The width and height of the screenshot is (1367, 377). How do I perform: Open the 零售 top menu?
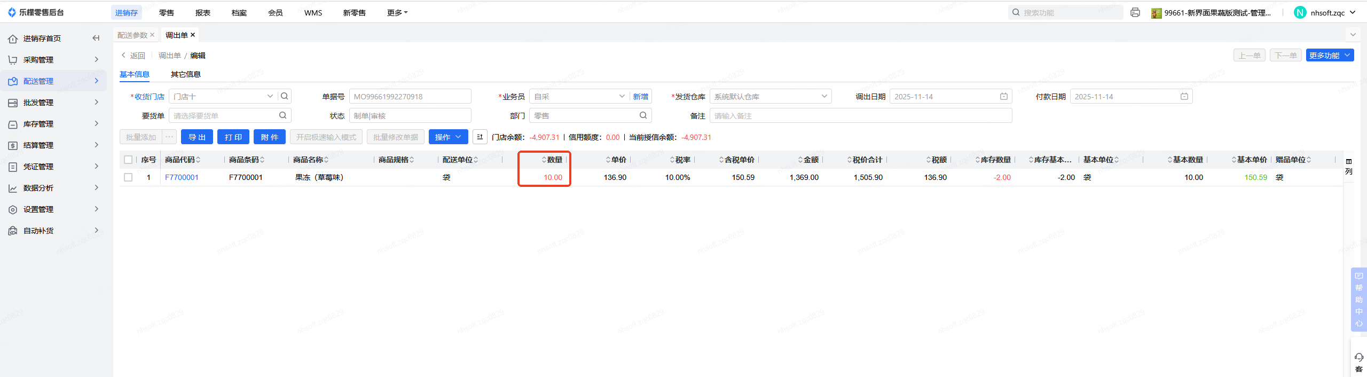167,12
